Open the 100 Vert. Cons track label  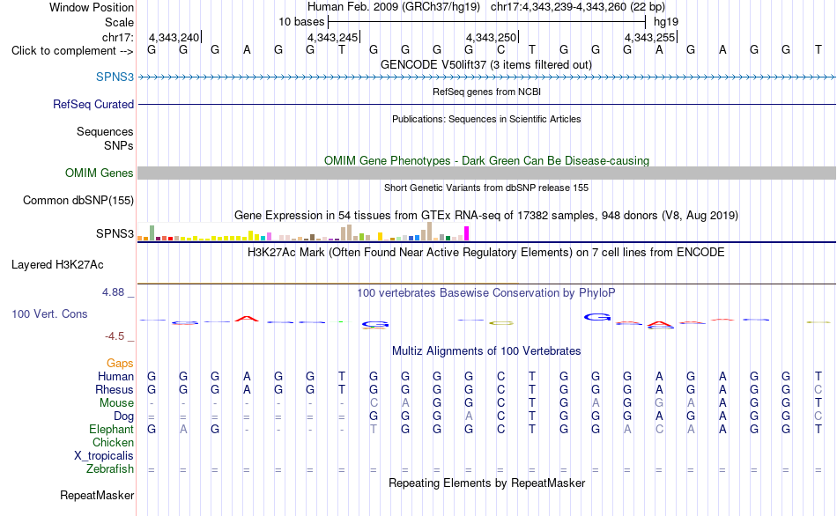point(49,313)
